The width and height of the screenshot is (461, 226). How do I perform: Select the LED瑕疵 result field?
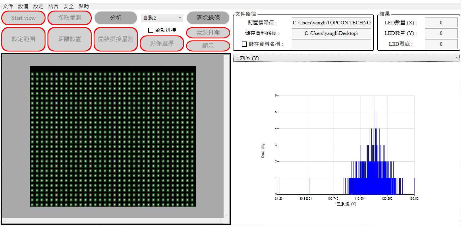(441, 44)
